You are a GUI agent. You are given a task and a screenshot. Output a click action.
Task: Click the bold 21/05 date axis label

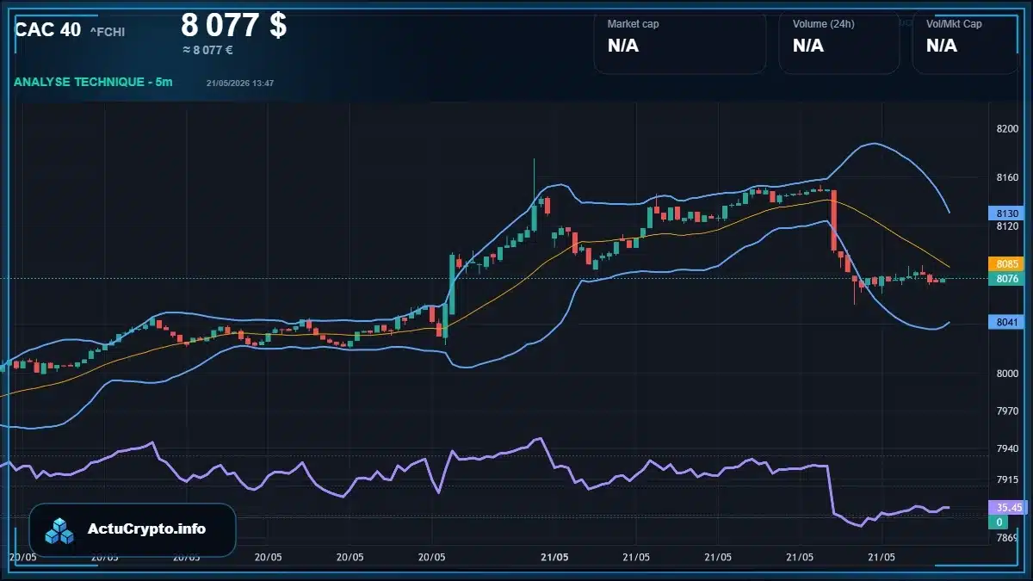point(555,557)
